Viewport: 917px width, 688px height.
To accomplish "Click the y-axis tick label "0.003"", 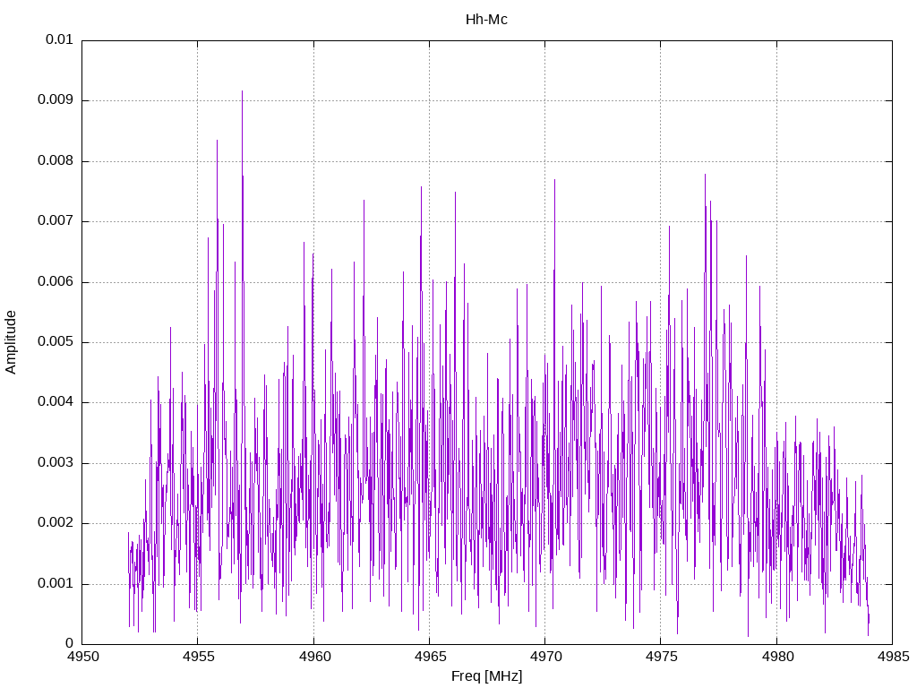I will coord(56,463).
